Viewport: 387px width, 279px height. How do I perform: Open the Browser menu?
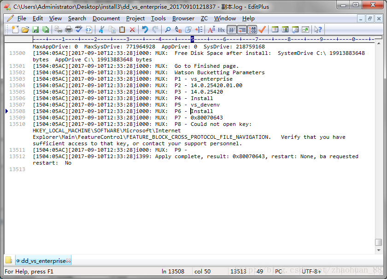point(183,18)
